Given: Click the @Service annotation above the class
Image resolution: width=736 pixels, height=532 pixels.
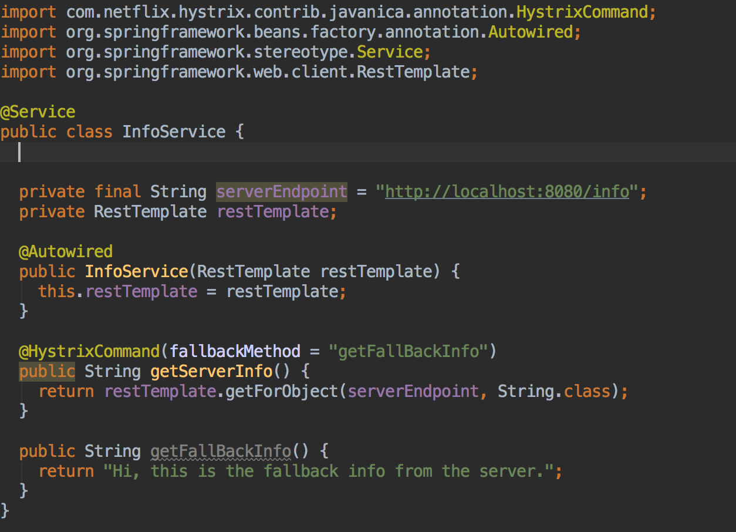Looking at the screenshot, I should coord(38,112).
